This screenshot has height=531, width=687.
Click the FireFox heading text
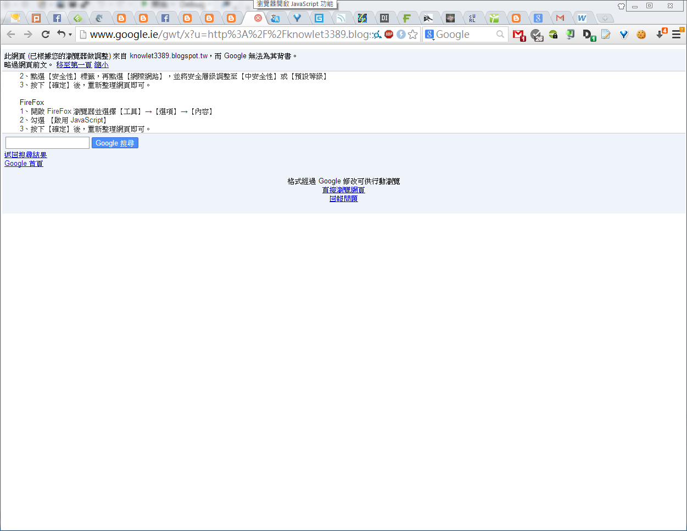(x=32, y=103)
